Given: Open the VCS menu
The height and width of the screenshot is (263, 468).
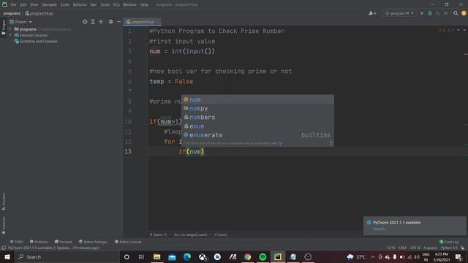Looking at the screenshot, I should point(116,5).
